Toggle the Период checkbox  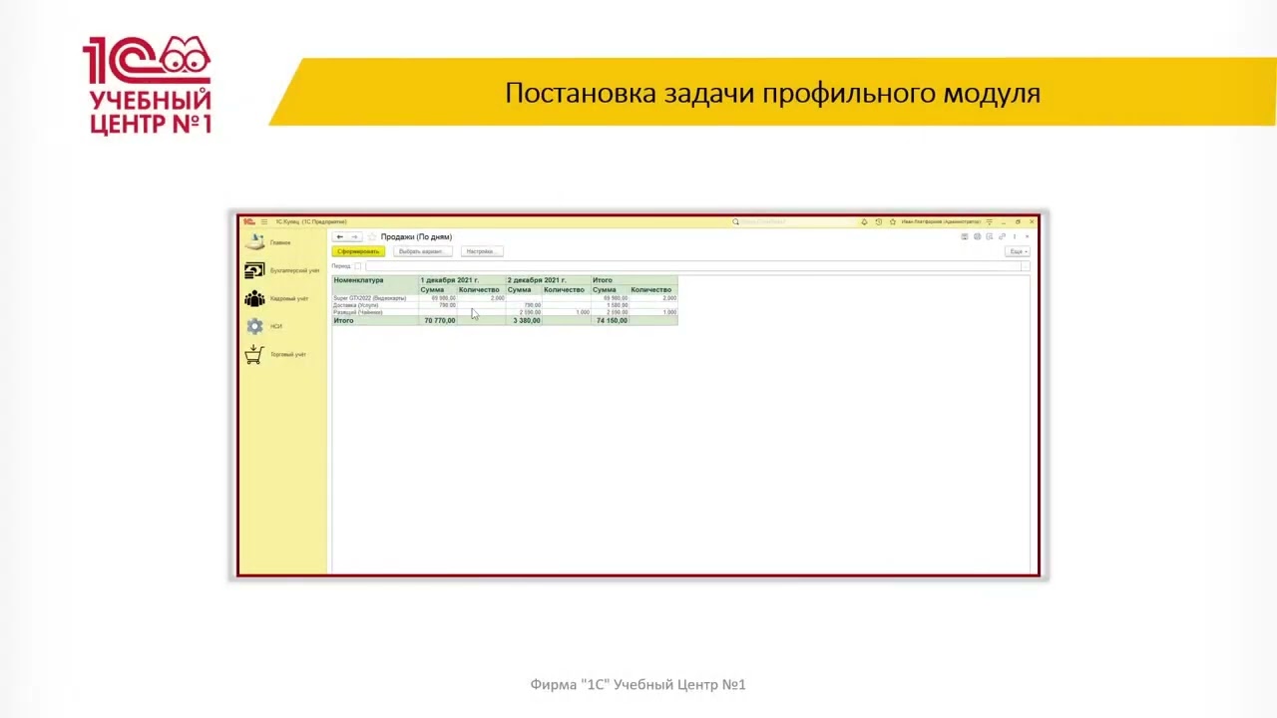click(x=357, y=266)
